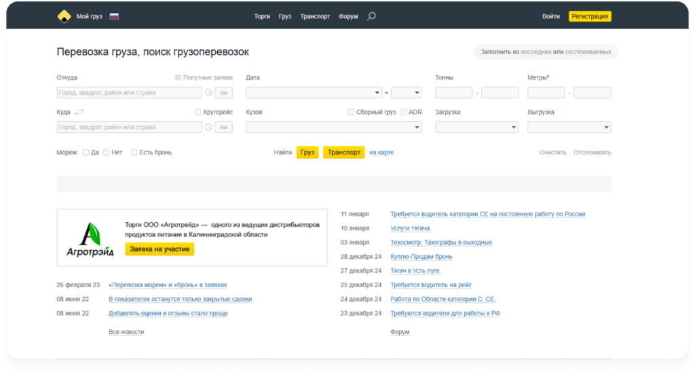Open search via magnifier icon in header
The height and width of the screenshot is (376, 695).
pos(371,16)
